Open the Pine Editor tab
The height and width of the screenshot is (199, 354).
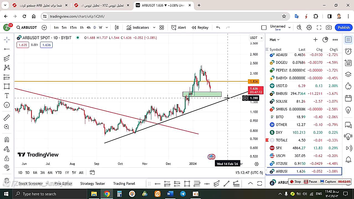tap(63, 184)
